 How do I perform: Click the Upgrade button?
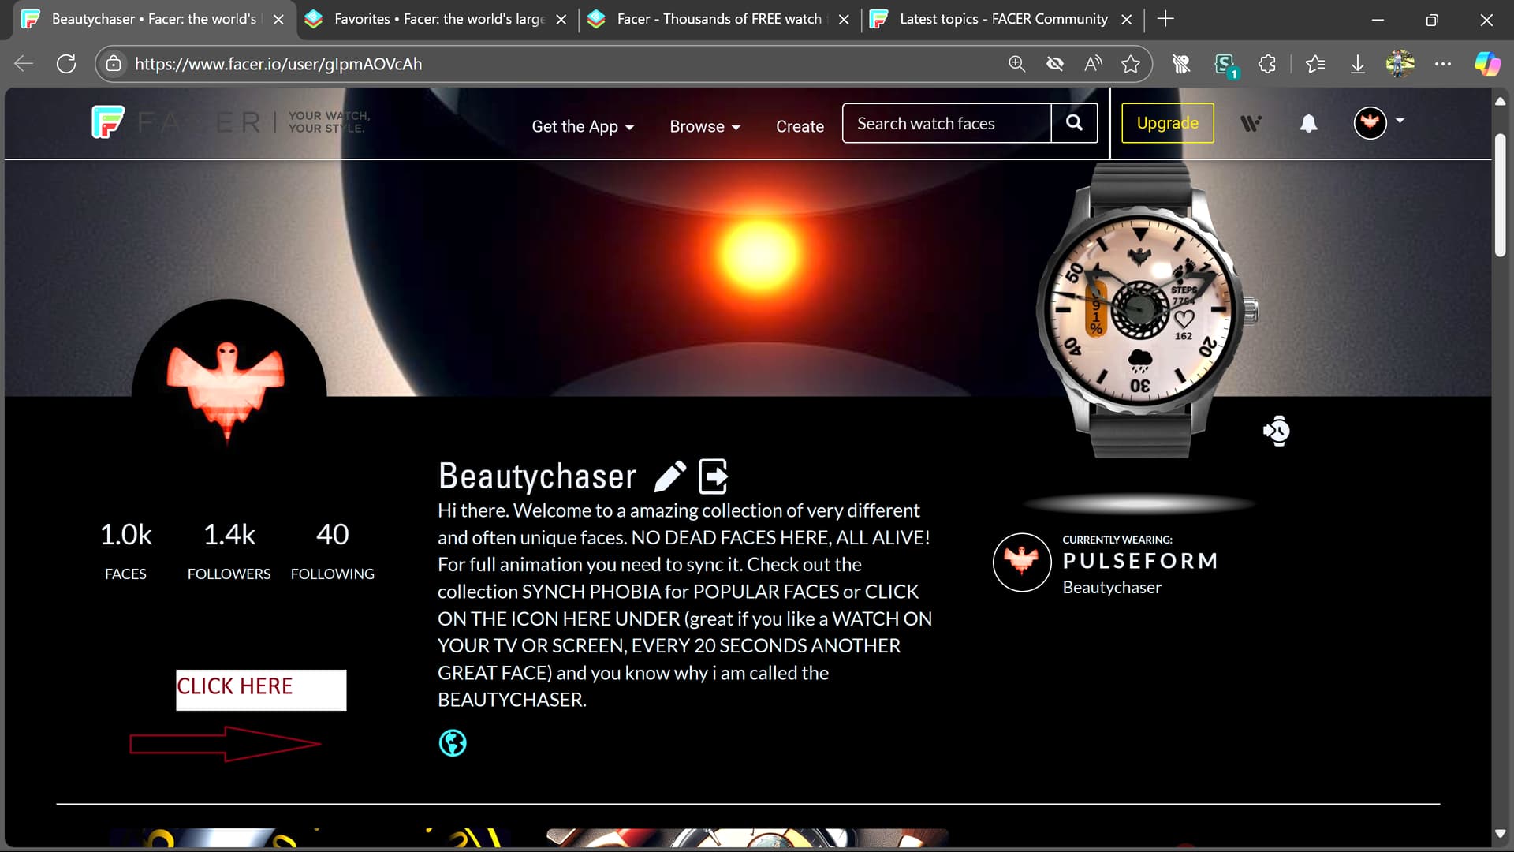pyautogui.click(x=1167, y=123)
